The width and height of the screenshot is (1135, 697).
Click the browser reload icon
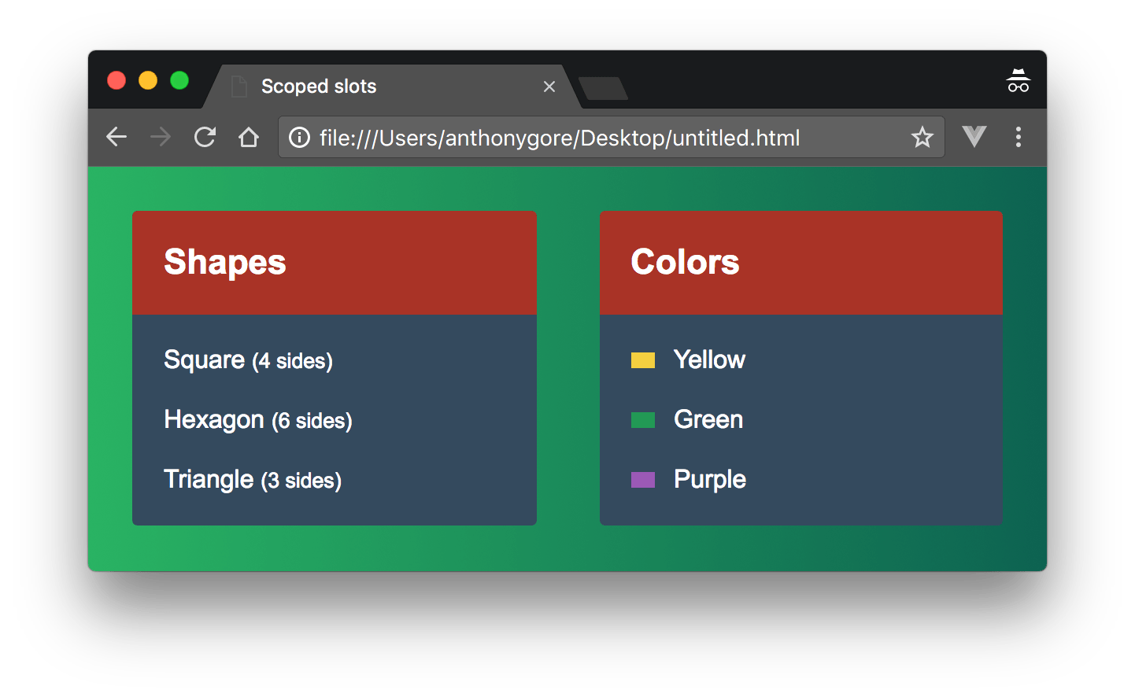click(204, 137)
